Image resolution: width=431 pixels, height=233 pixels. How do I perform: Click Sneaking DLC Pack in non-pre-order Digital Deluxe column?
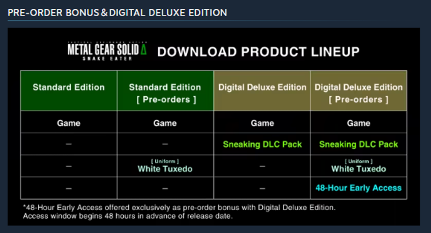[x=262, y=144]
